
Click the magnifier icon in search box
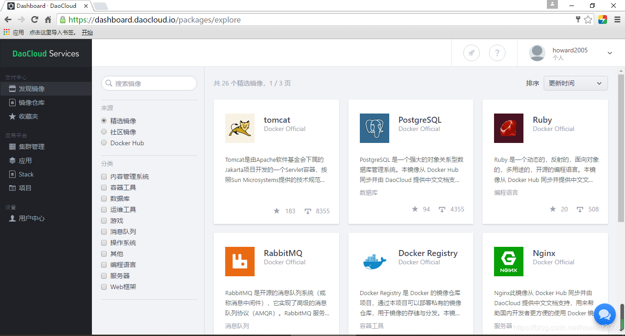(x=109, y=83)
